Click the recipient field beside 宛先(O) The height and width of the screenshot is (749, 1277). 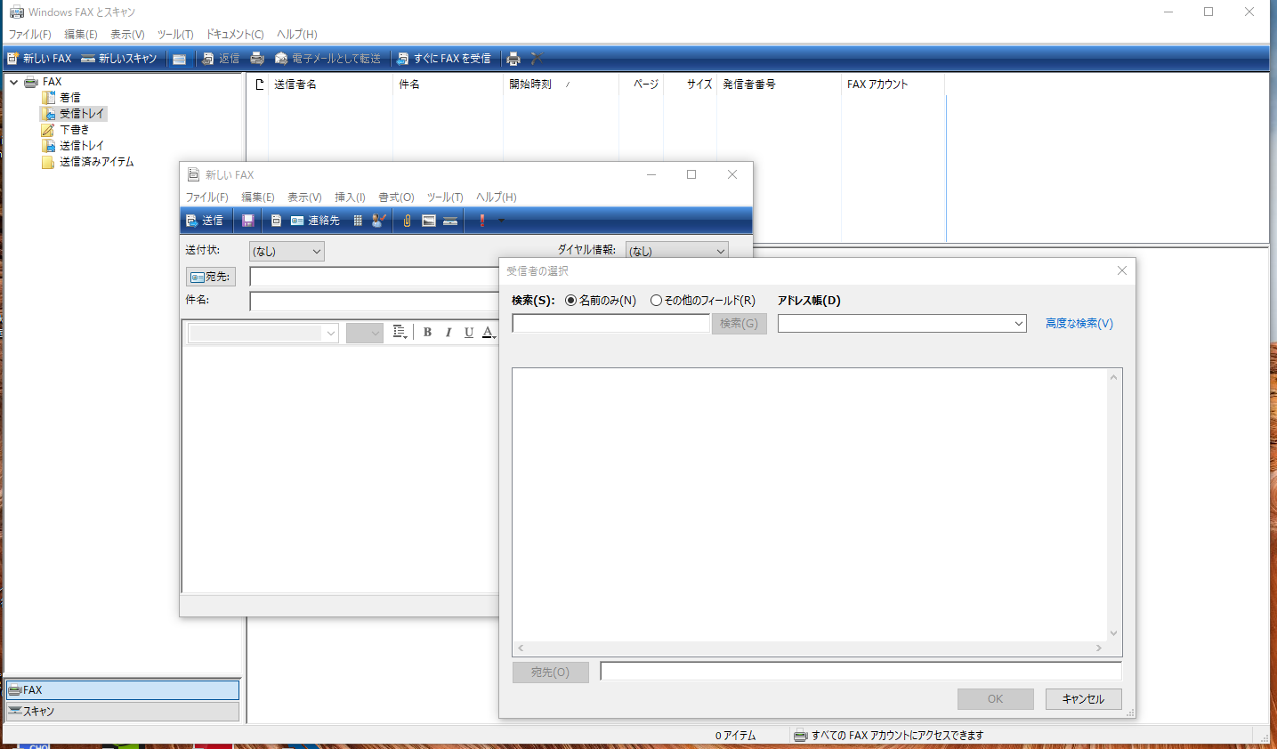pos(861,672)
